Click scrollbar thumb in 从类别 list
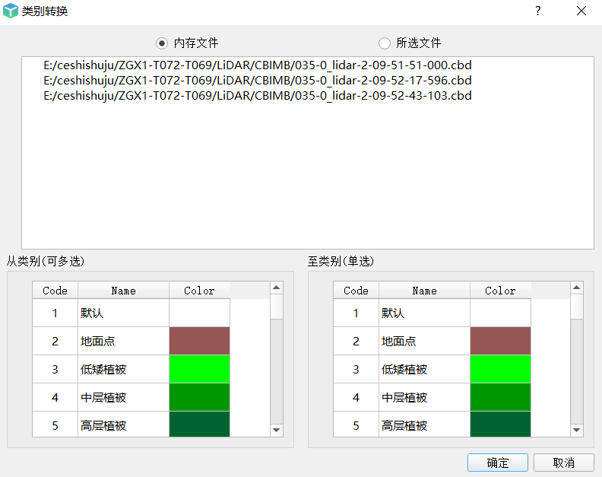 (x=277, y=307)
